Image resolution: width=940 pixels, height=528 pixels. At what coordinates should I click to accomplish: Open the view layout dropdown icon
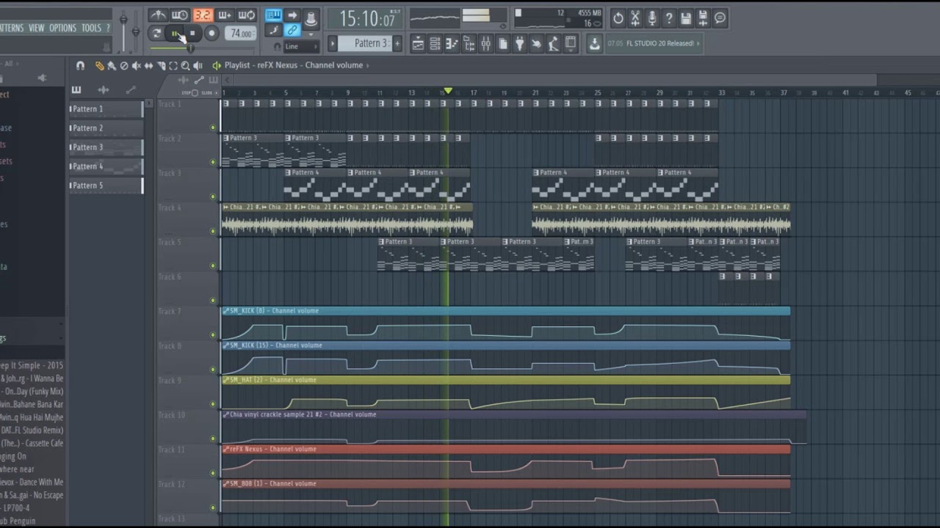point(571,43)
